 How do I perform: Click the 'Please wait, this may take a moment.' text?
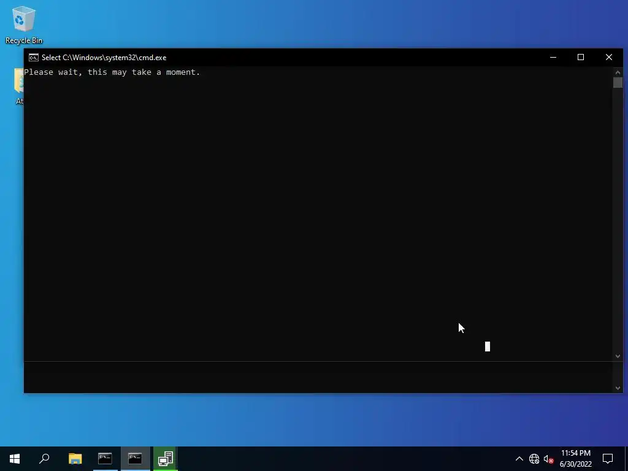click(112, 72)
